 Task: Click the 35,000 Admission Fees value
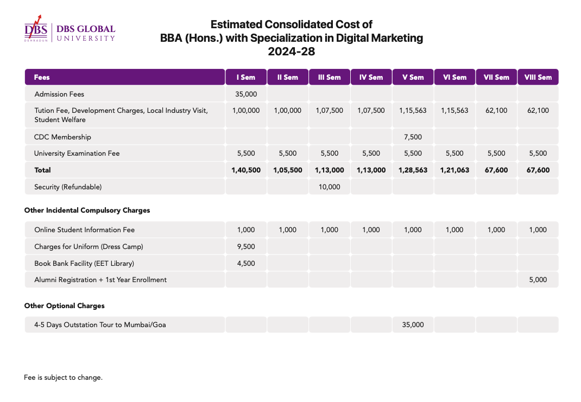point(246,94)
